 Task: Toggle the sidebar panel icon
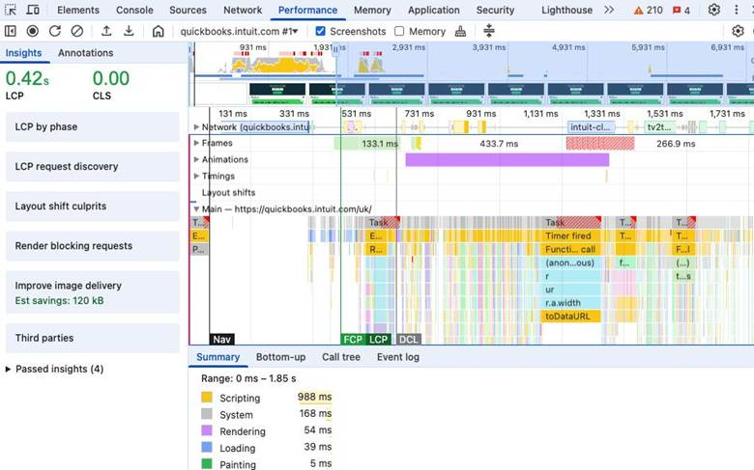[10, 31]
